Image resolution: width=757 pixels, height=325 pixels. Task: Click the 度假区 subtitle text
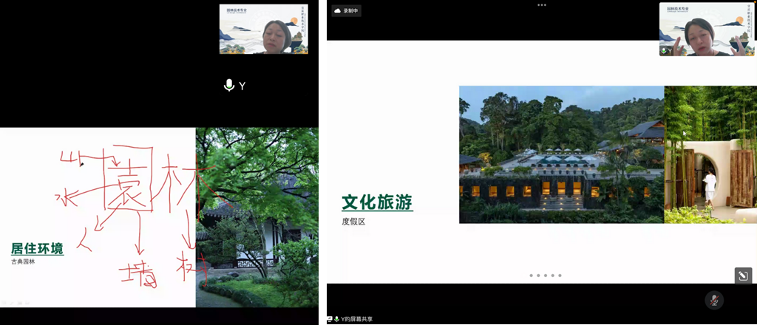point(353,221)
